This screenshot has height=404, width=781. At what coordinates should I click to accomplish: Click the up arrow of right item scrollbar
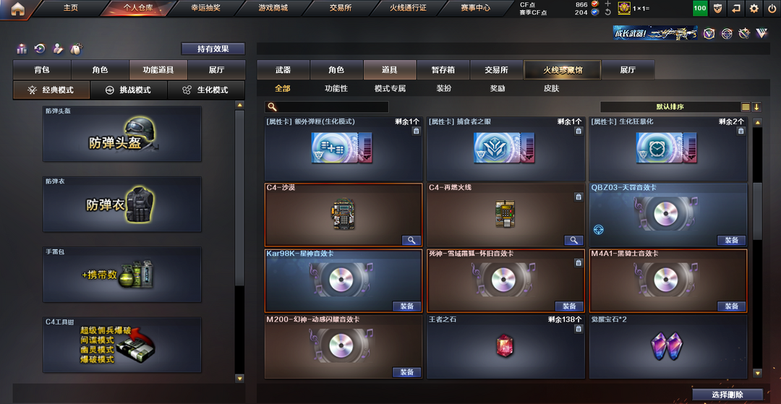click(x=758, y=122)
